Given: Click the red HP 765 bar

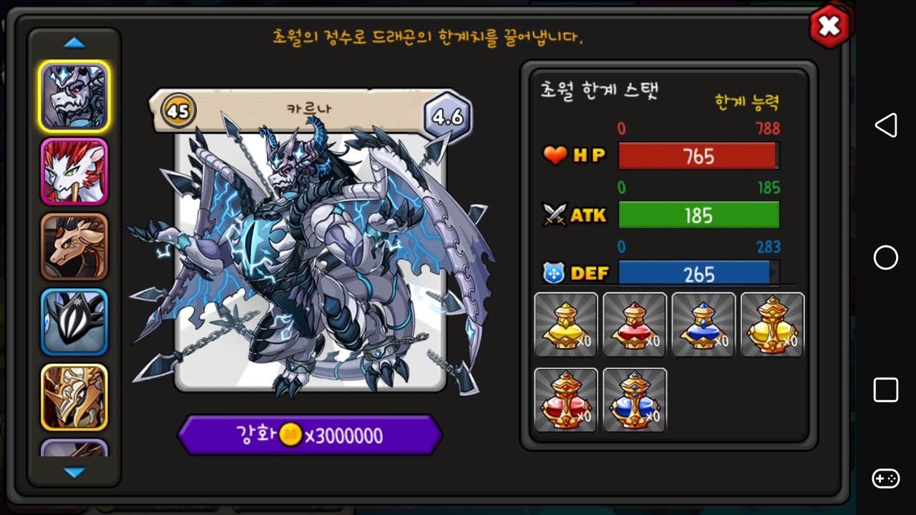Looking at the screenshot, I should tap(698, 156).
